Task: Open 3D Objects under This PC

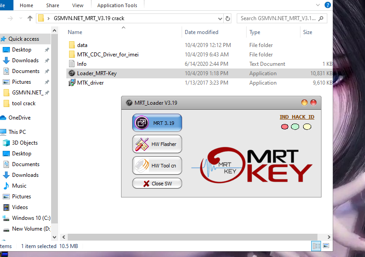Action: 25,143
